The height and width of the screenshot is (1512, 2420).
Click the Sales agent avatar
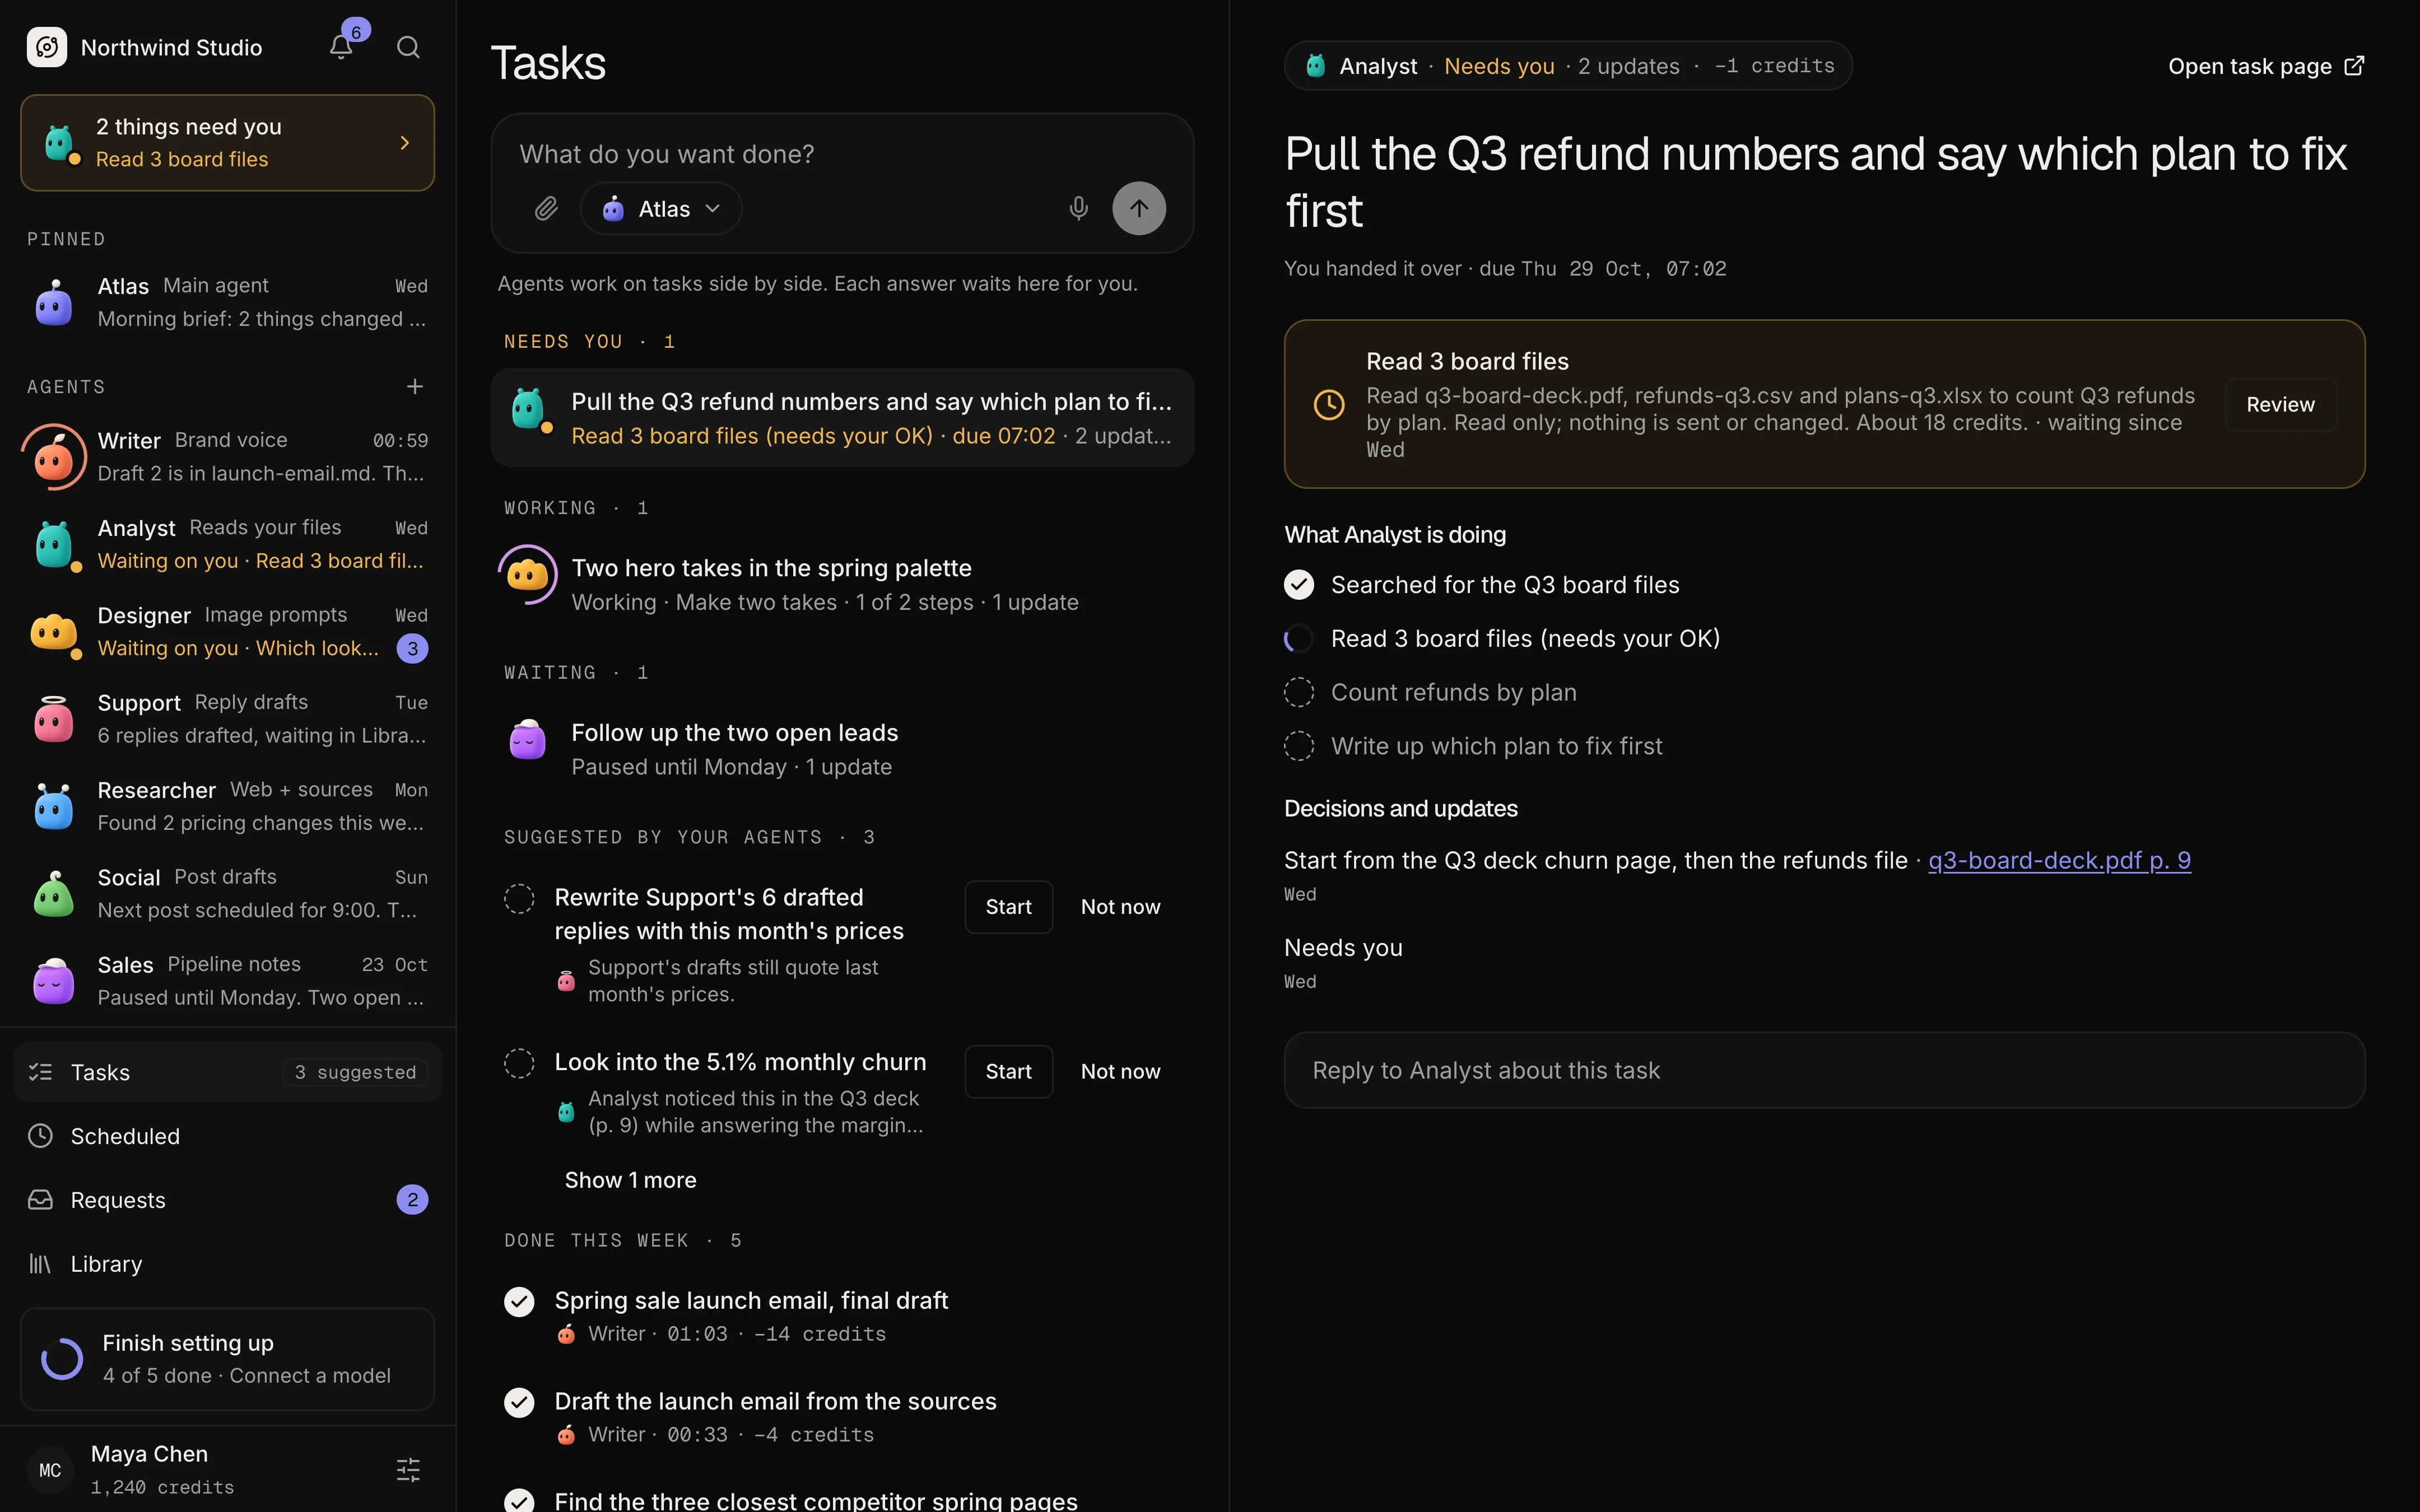(54, 981)
